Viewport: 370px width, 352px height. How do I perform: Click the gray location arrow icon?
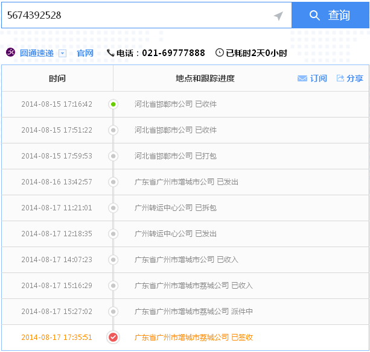coord(278,16)
